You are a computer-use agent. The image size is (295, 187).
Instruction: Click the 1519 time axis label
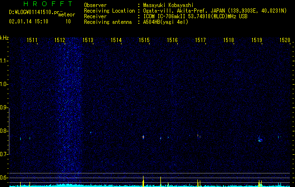point(257,40)
